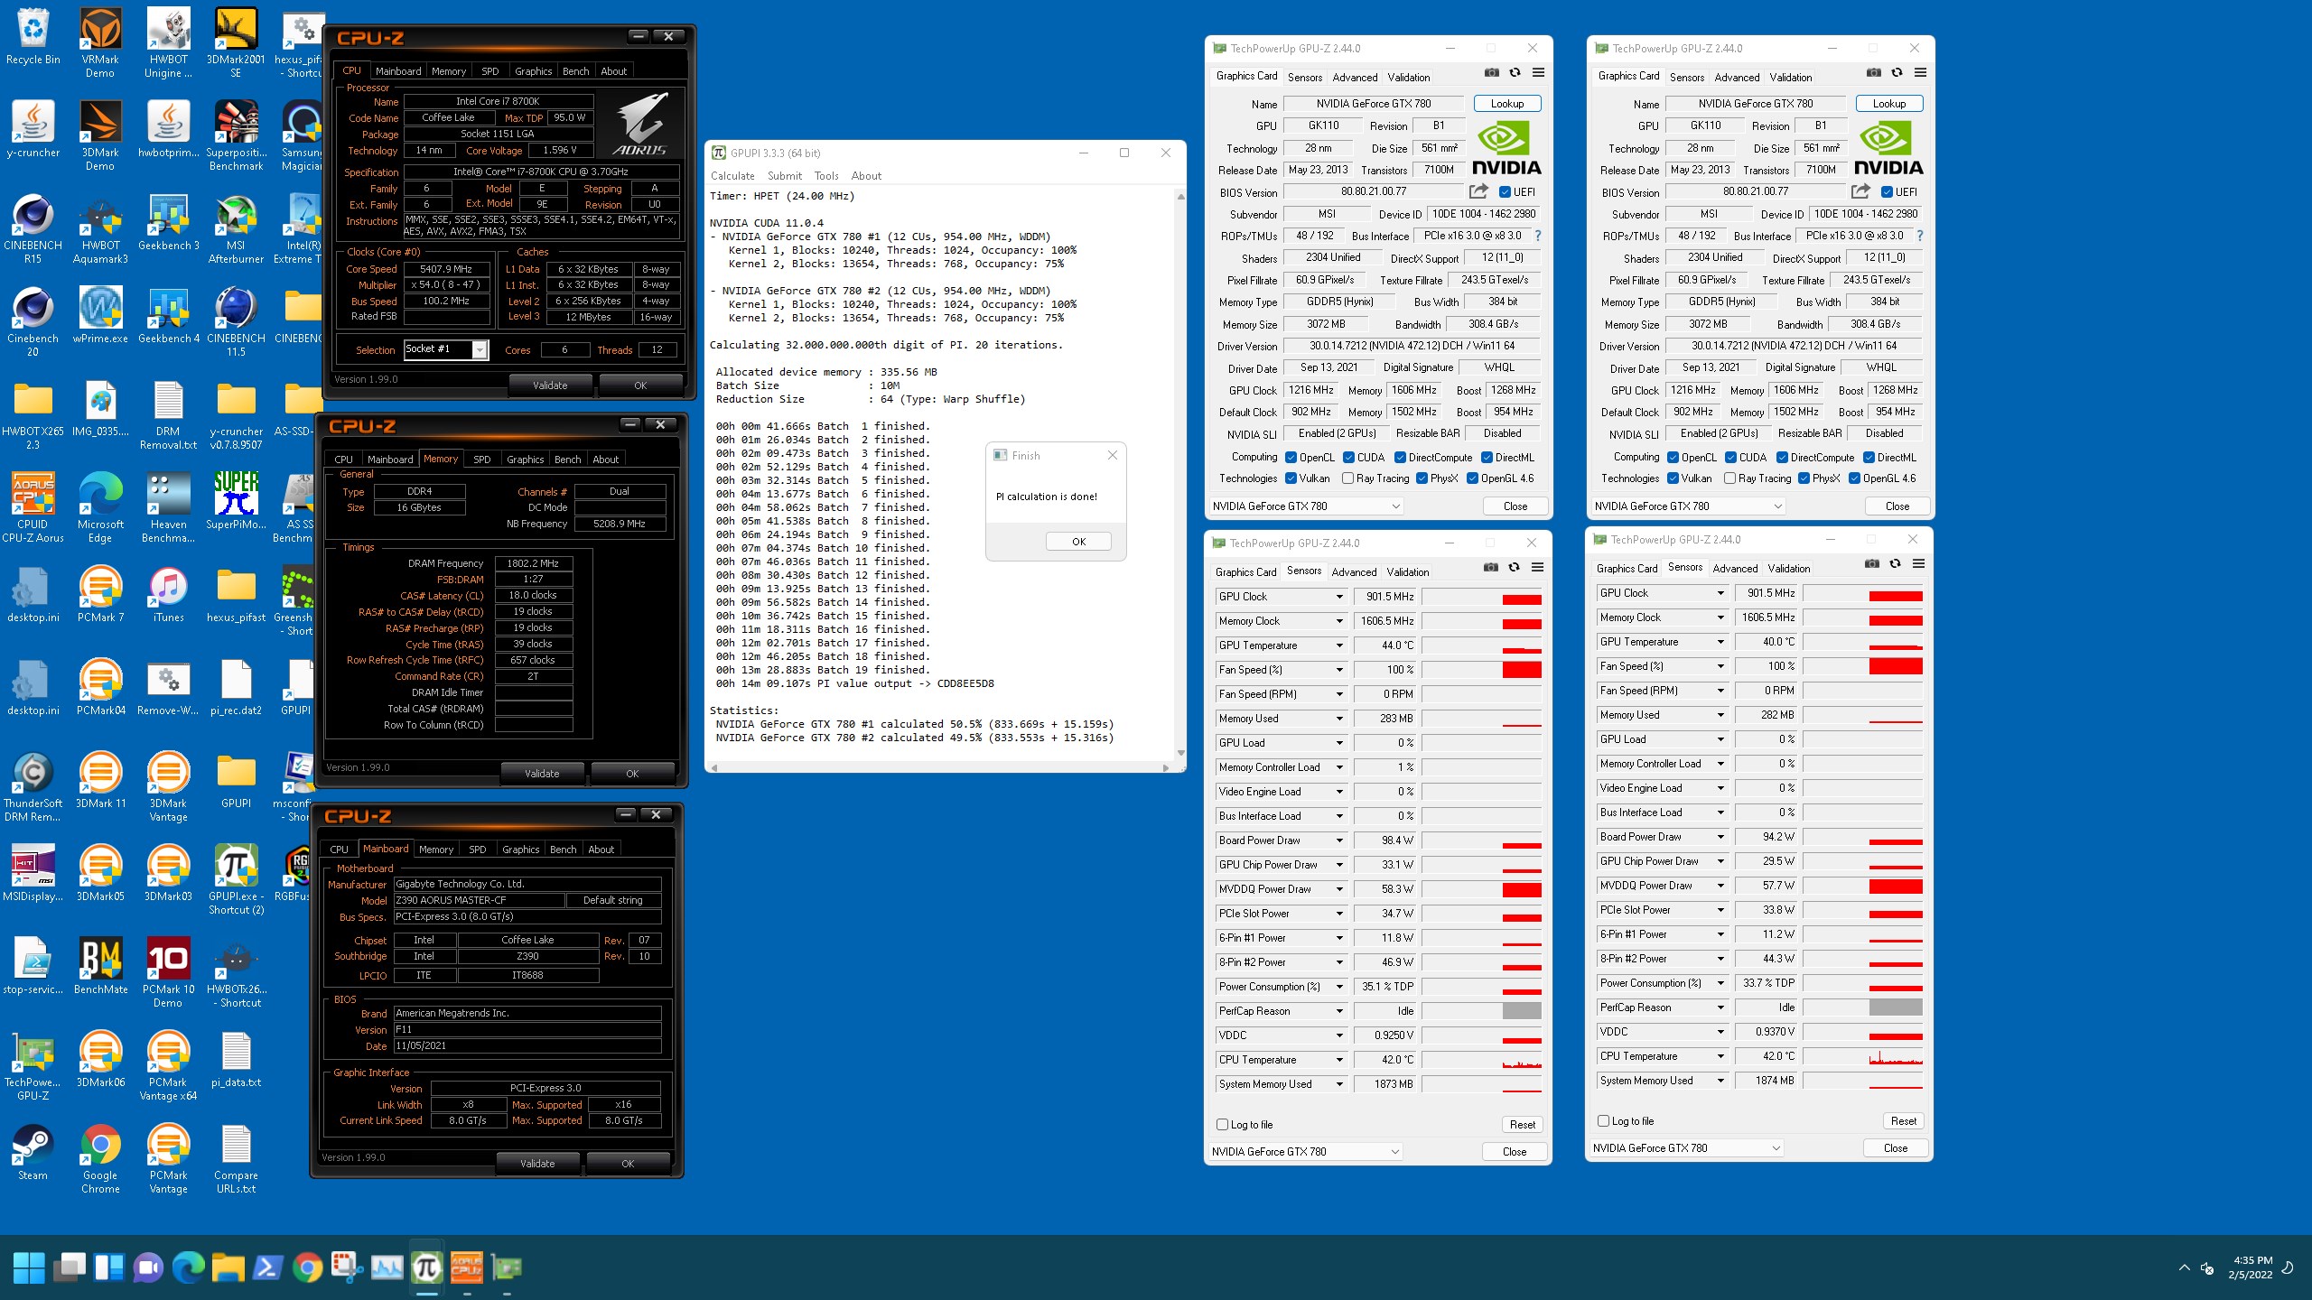Toggle CUDA checkbox in top-right GPU-Z
Viewport: 2312px width, 1300px height.
click(x=1731, y=458)
